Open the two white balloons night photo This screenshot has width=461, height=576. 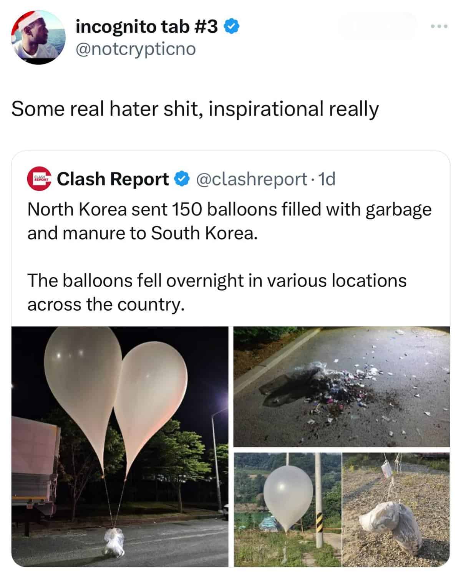120,446
